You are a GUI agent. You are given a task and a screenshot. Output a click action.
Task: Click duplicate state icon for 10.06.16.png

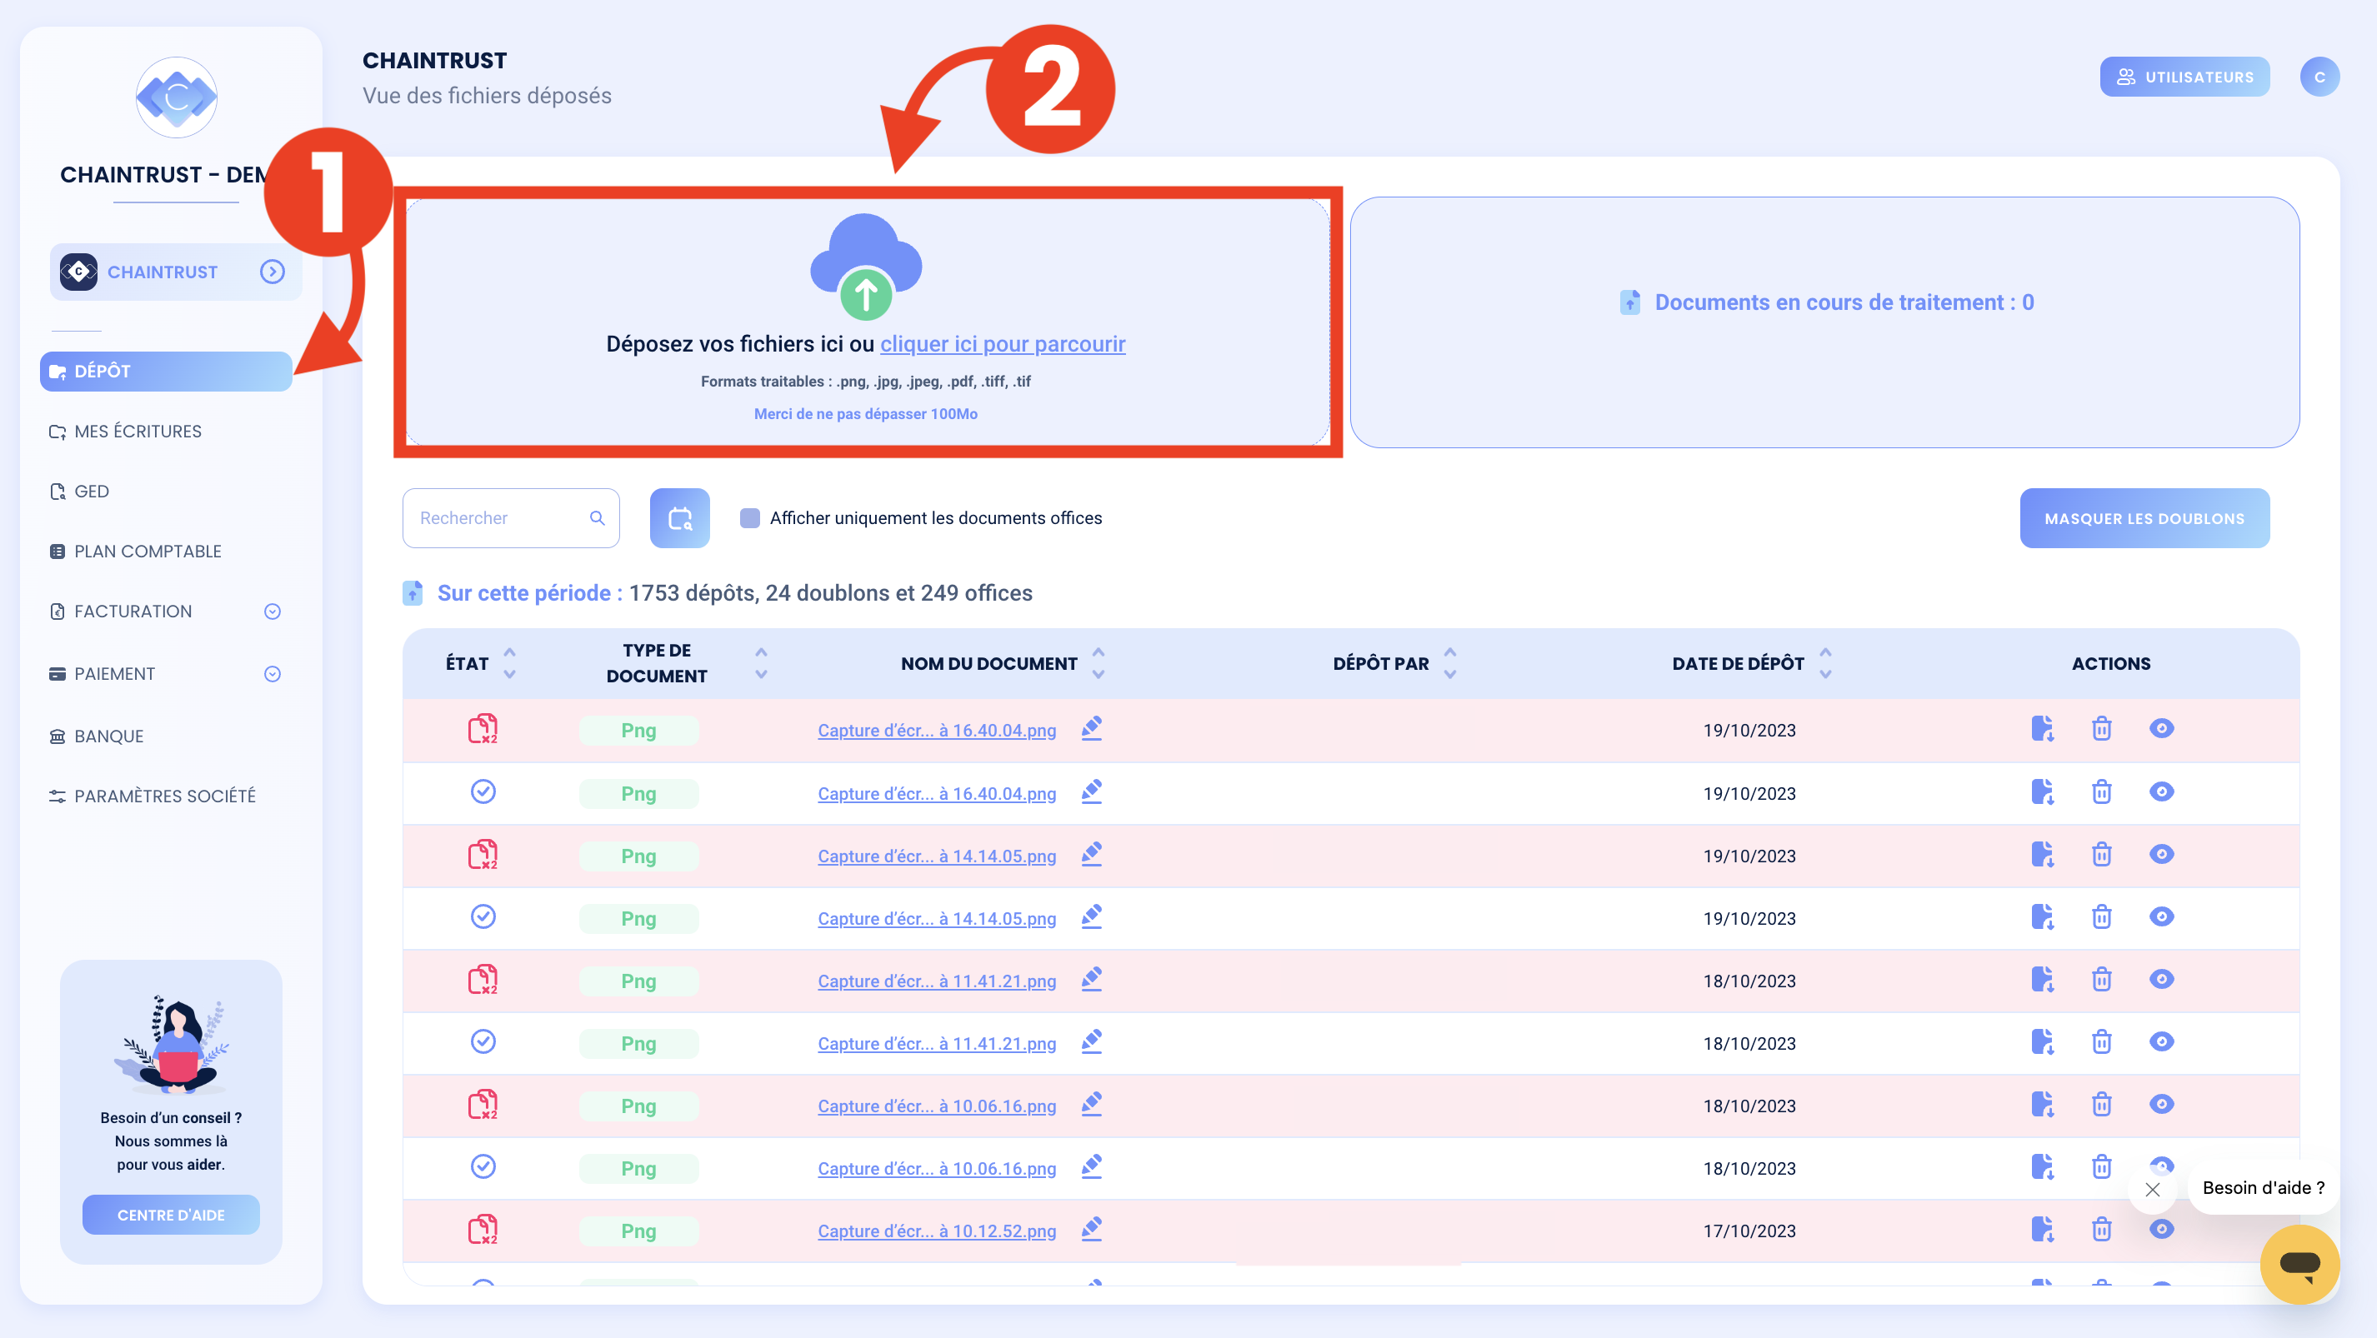pyautogui.click(x=483, y=1104)
